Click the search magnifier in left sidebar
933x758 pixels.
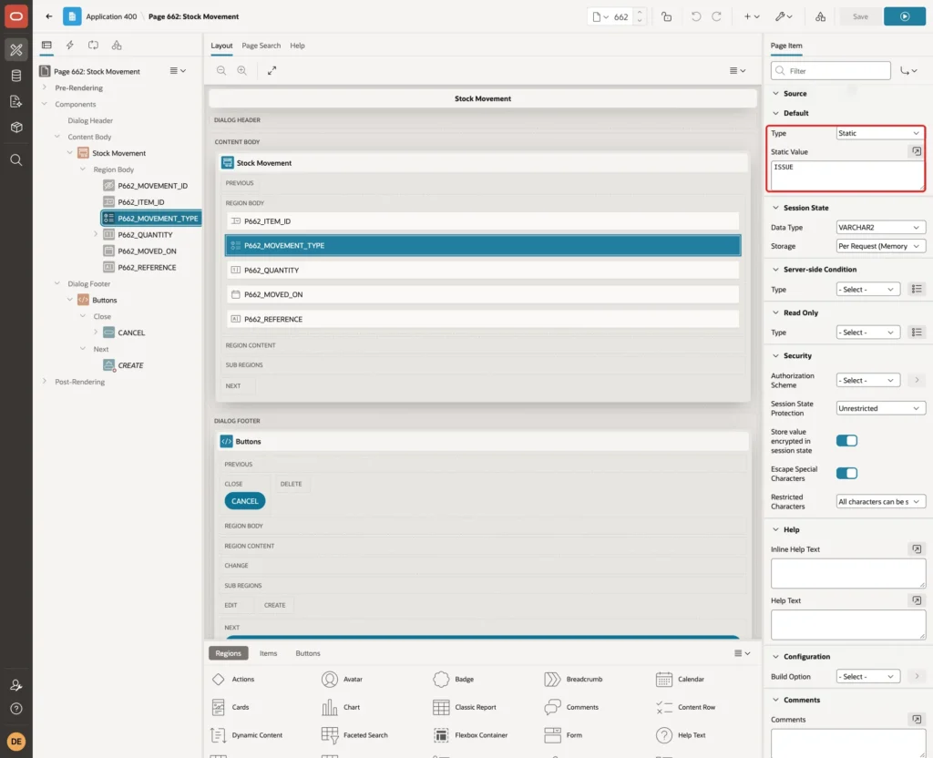16,160
